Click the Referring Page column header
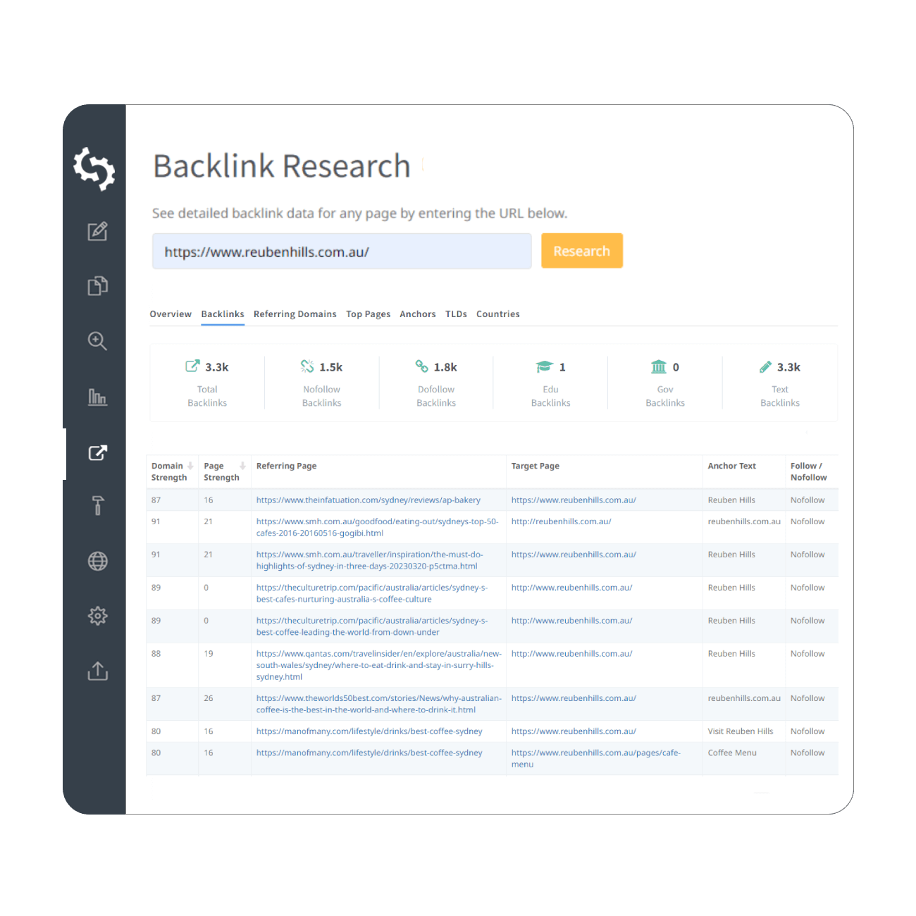The width and height of the screenshot is (916, 916). coord(286,466)
